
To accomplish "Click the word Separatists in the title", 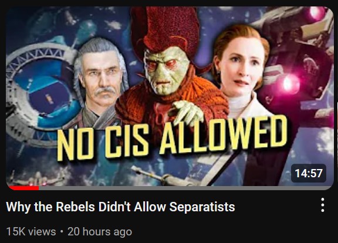I will tap(202, 207).
